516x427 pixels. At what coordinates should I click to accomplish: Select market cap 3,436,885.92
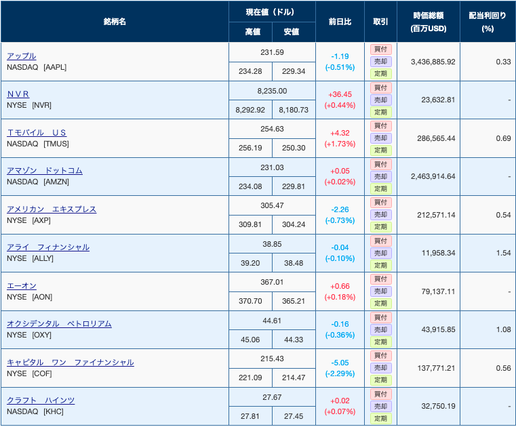coord(433,62)
